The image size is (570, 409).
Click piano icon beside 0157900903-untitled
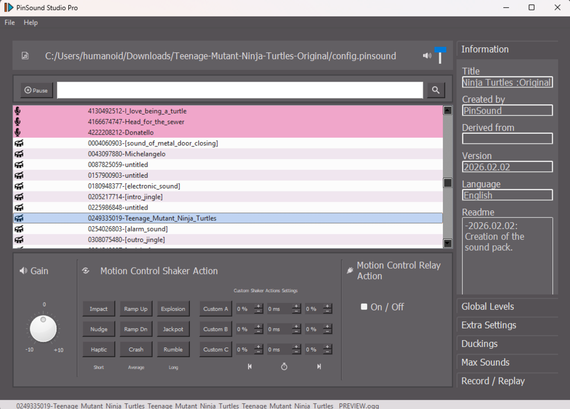point(19,175)
